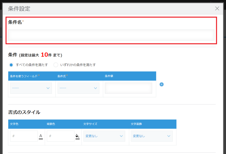Screen dimensions: 226x154
Task: Click the 条件式 column header
Action: (63, 76)
